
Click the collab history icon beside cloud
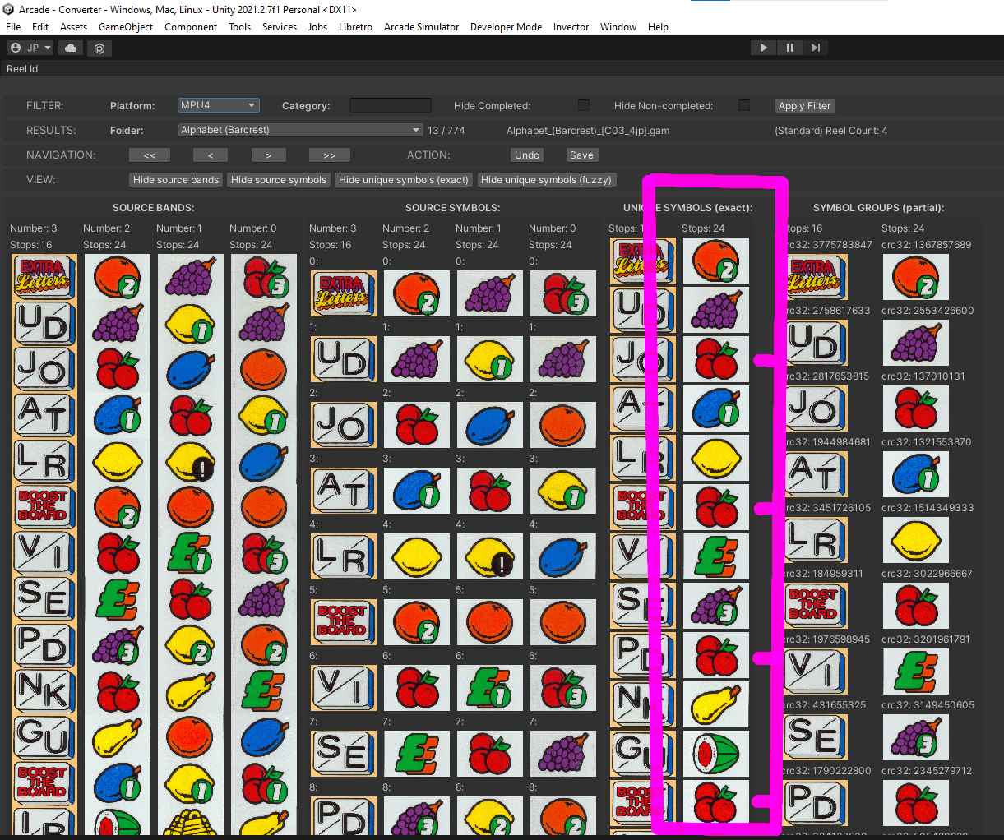tap(99, 48)
